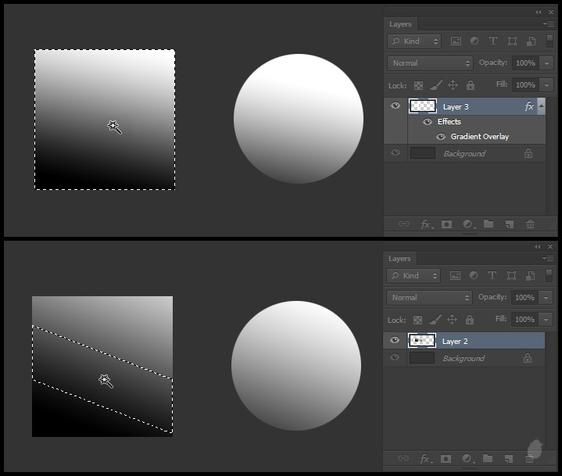Open the panel flyout menu in Layer 2's panel
Viewport: 562px width, 476px height.
(549, 259)
